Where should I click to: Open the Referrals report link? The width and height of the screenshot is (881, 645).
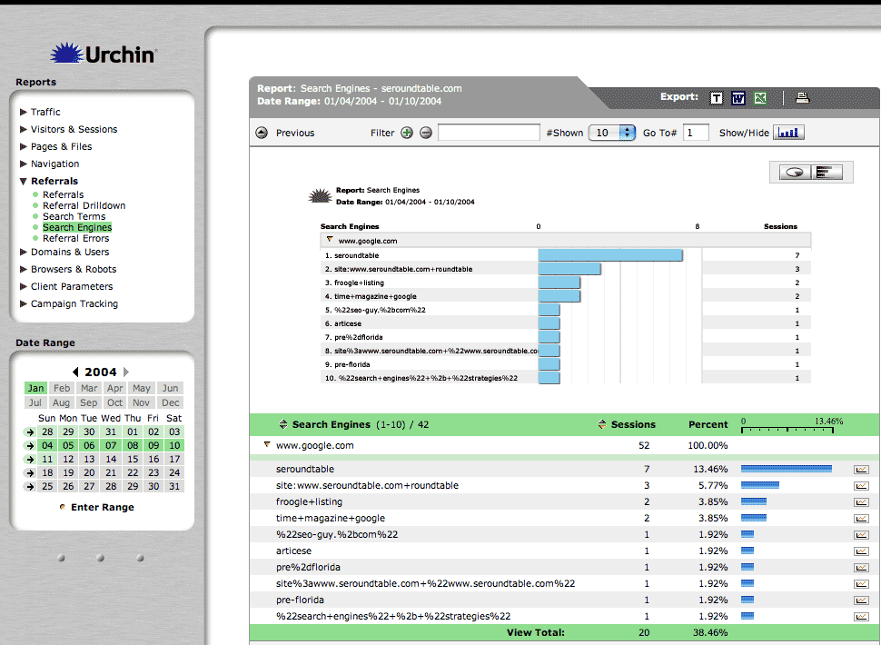[x=63, y=194]
